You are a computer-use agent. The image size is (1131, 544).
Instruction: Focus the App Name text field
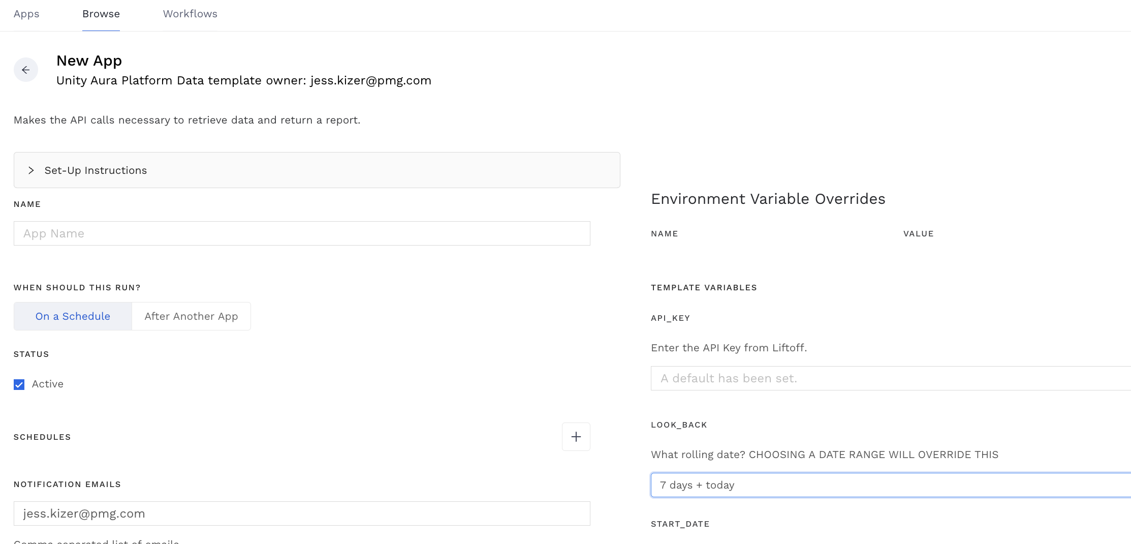(302, 233)
